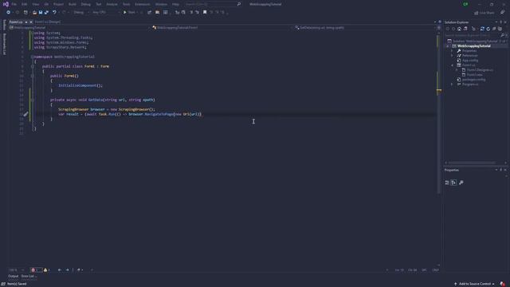Close the Form1.cs tab
The height and width of the screenshot is (287, 510).
pyautogui.click(x=31, y=22)
